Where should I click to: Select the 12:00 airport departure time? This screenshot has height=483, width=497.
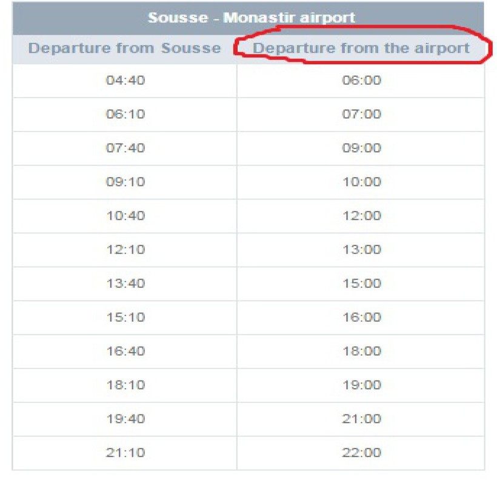pos(362,216)
